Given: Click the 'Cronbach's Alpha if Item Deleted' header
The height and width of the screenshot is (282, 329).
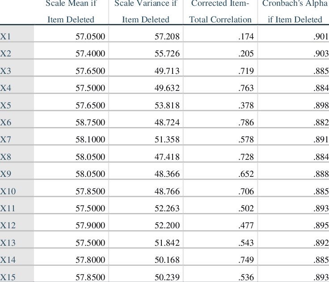Looking at the screenshot, I should 295,11.
